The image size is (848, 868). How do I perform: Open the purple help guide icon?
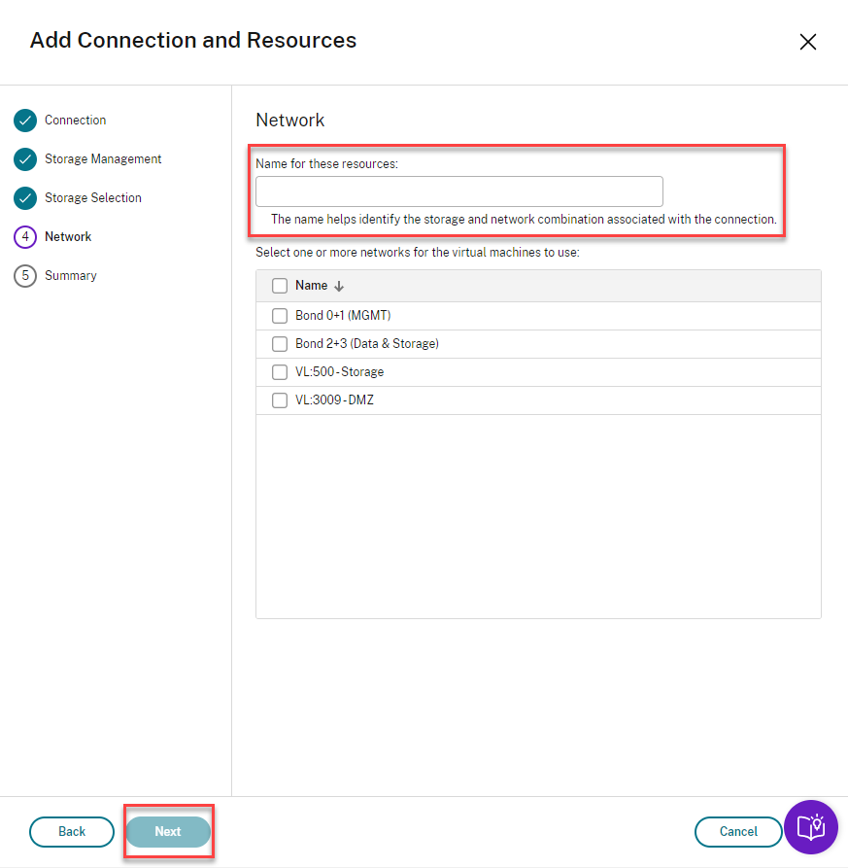pyautogui.click(x=810, y=827)
